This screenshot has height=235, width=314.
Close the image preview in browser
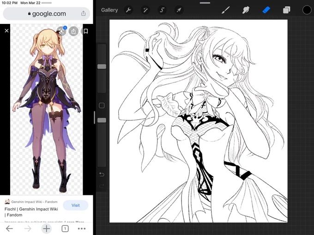6,30
